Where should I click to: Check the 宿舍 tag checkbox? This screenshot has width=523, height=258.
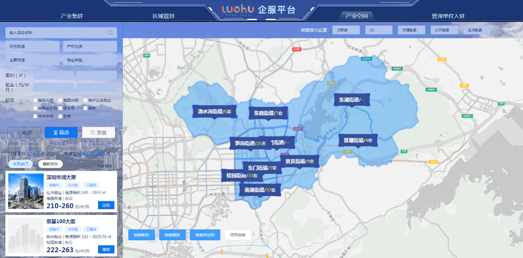tap(86, 108)
